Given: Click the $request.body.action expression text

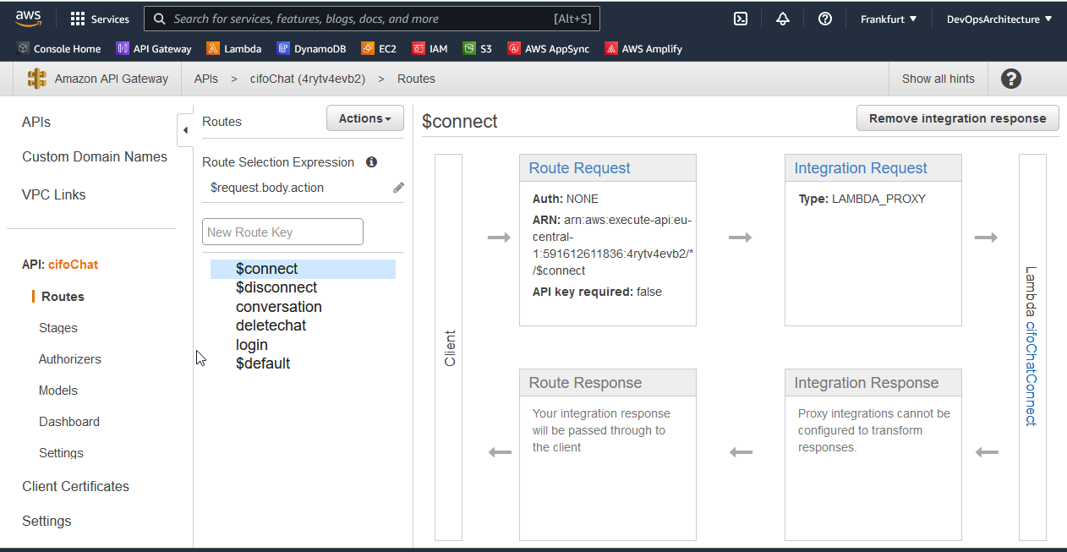Looking at the screenshot, I should coord(267,188).
